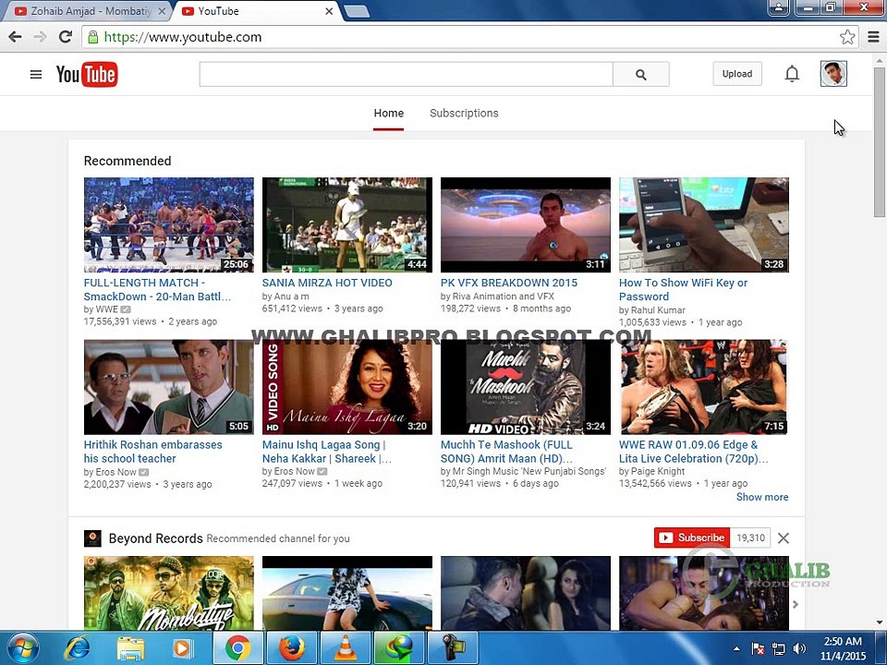The height and width of the screenshot is (665, 887).
Task: Close the Zohaib Amjad tab
Action: pos(162,11)
